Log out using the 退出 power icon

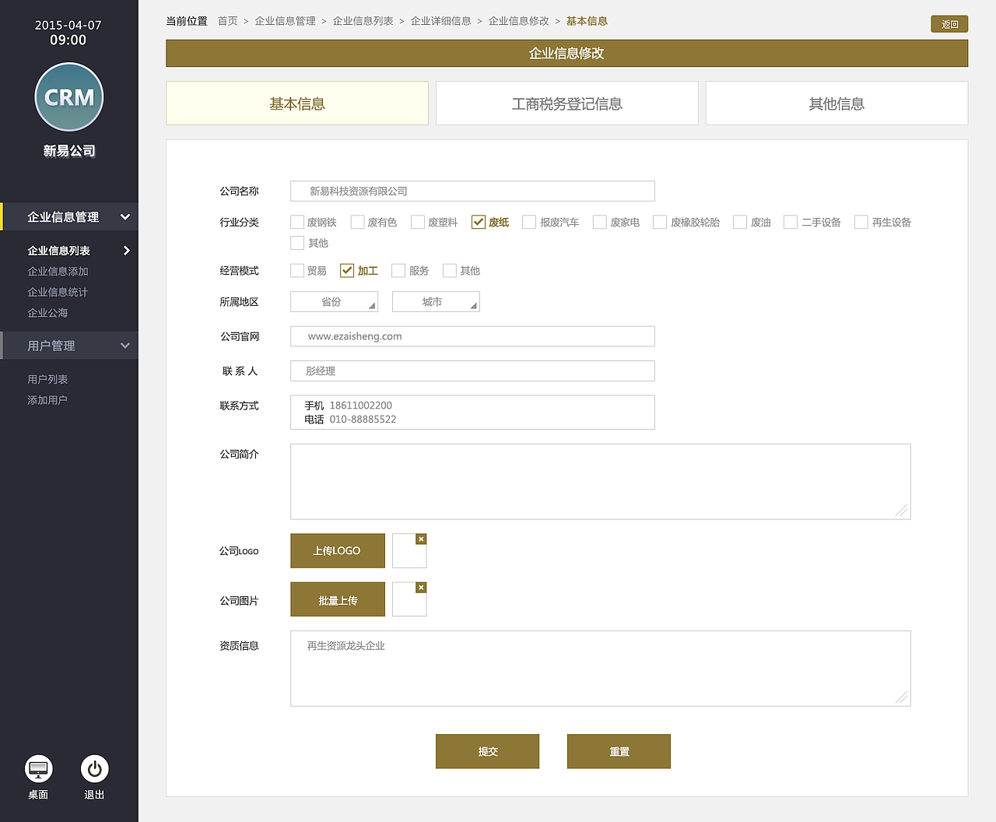(94, 769)
